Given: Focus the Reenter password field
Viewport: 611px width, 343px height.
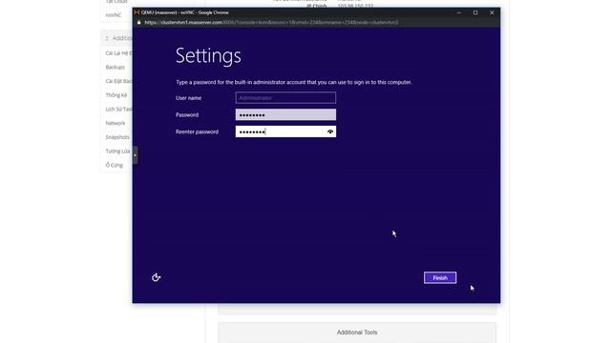Looking at the screenshot, I should (x=285, y=131).
